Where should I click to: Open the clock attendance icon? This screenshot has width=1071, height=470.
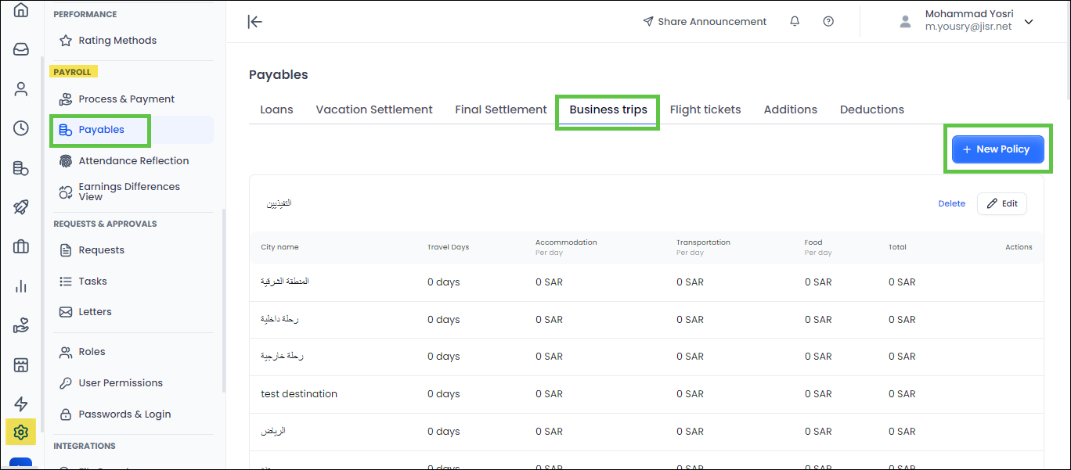click(x=21, y=128)
